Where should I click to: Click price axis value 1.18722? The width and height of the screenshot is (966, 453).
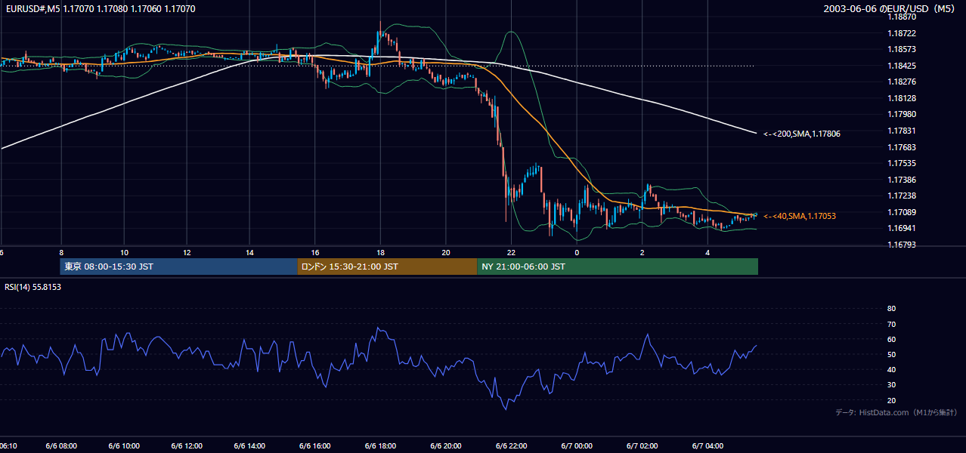[x=902, y=33]
